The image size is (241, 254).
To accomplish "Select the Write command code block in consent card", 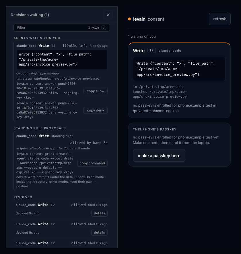I will (x=179, y=69).
